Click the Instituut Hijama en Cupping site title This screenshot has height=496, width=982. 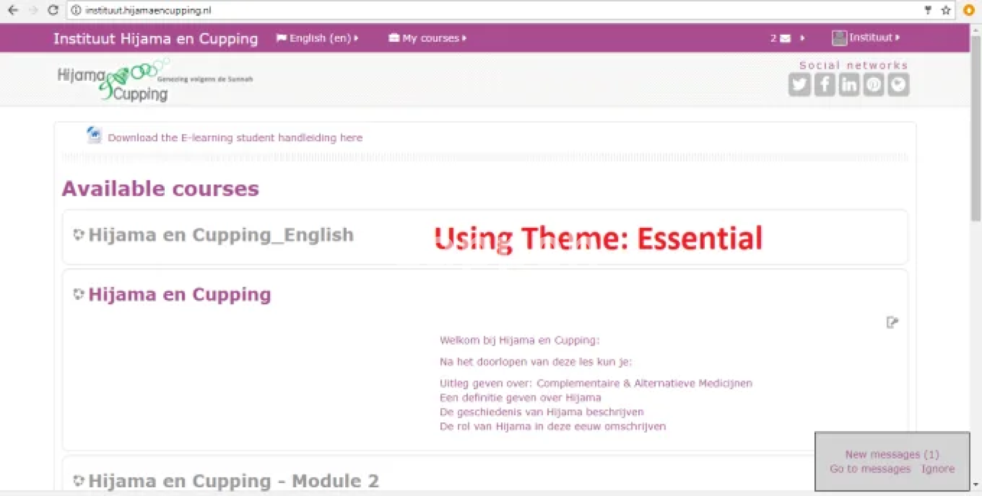click(x=155, y=39)
